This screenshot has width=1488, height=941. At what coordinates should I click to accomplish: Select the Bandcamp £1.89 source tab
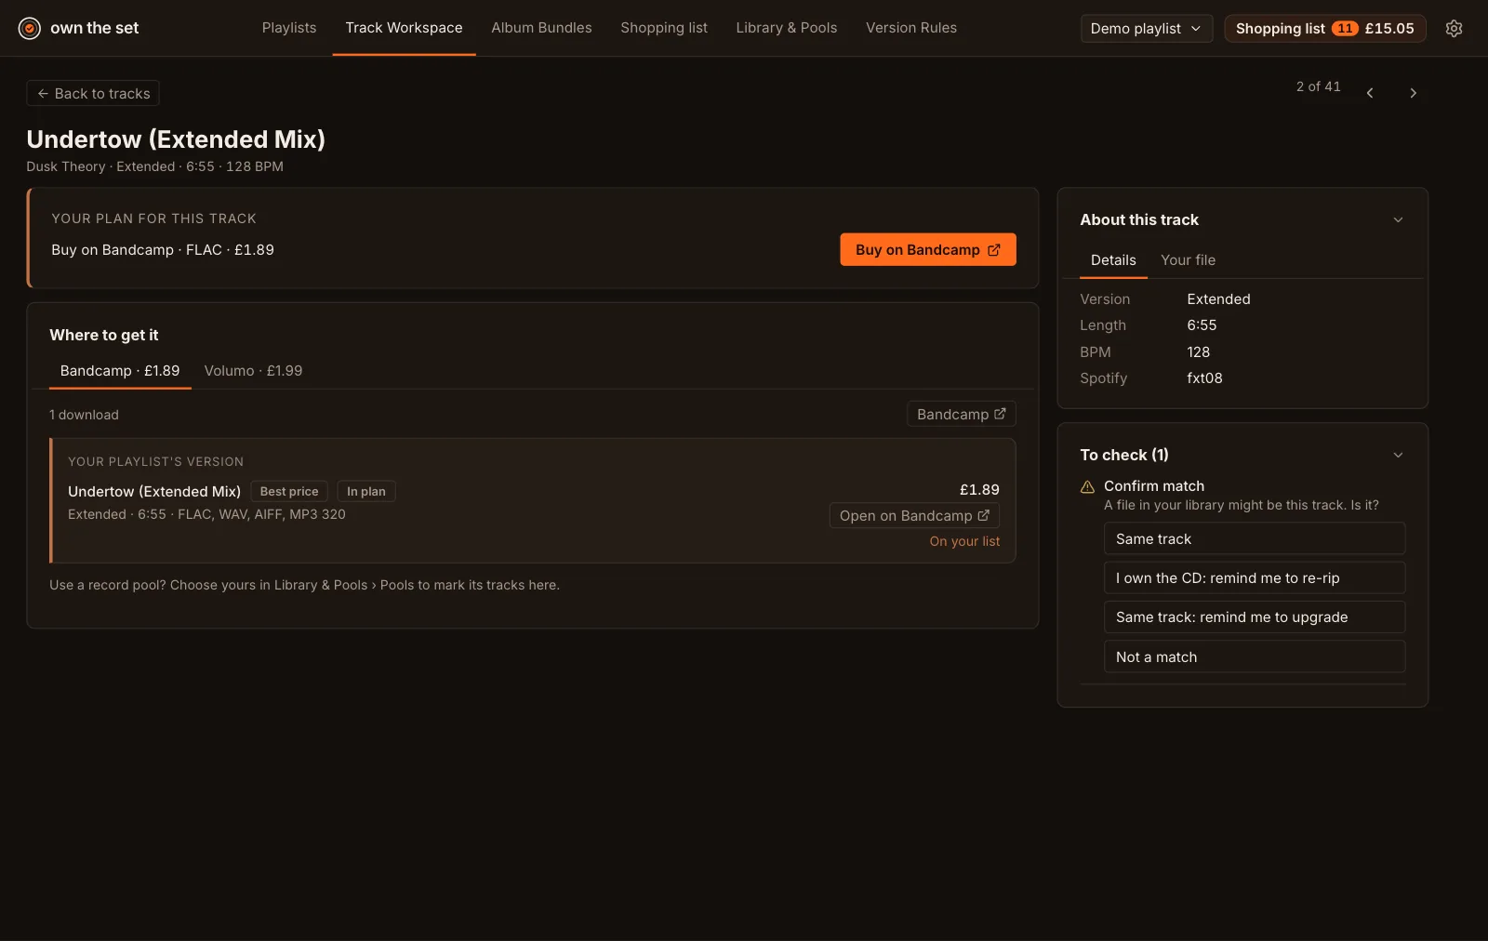(x=120, y=370)
